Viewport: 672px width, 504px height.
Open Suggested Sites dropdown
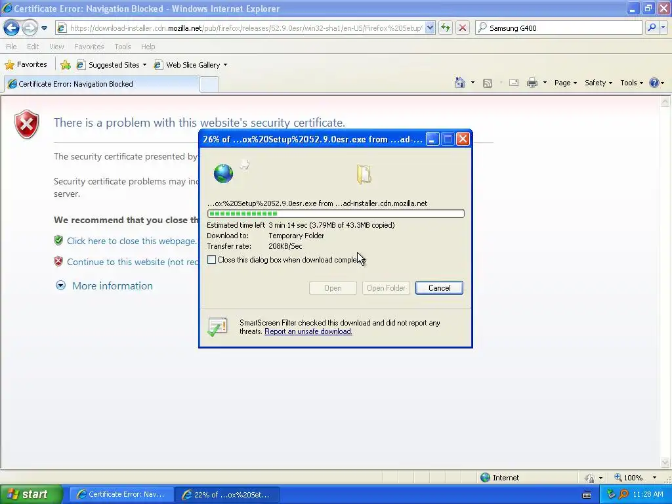tap(112, 65)
